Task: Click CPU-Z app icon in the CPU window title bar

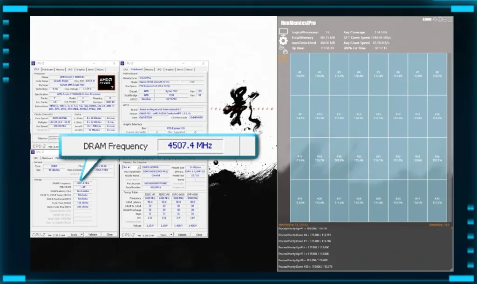Action: tap(34, 63)
